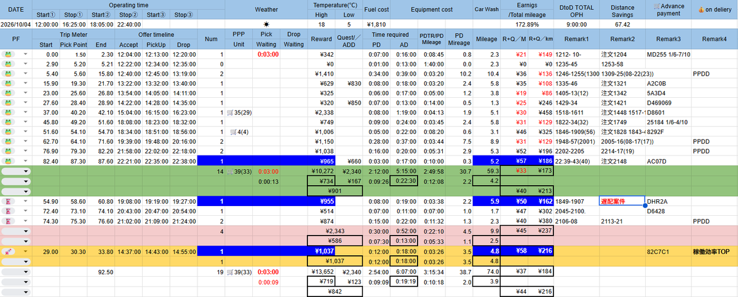Click the Distance Savings value 67.42
This screenshot has height=297, width=738.
coord(622,24)
